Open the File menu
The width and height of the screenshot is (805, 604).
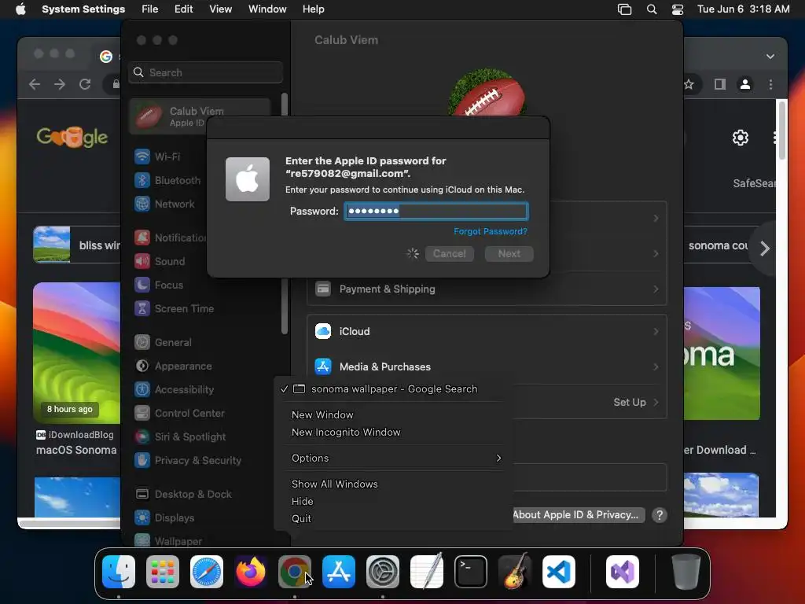150,9
